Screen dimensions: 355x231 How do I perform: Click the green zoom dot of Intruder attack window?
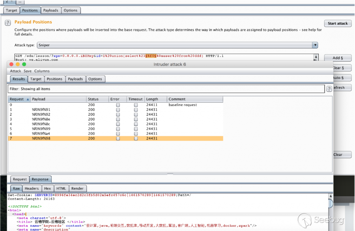(x=24, y=64)
